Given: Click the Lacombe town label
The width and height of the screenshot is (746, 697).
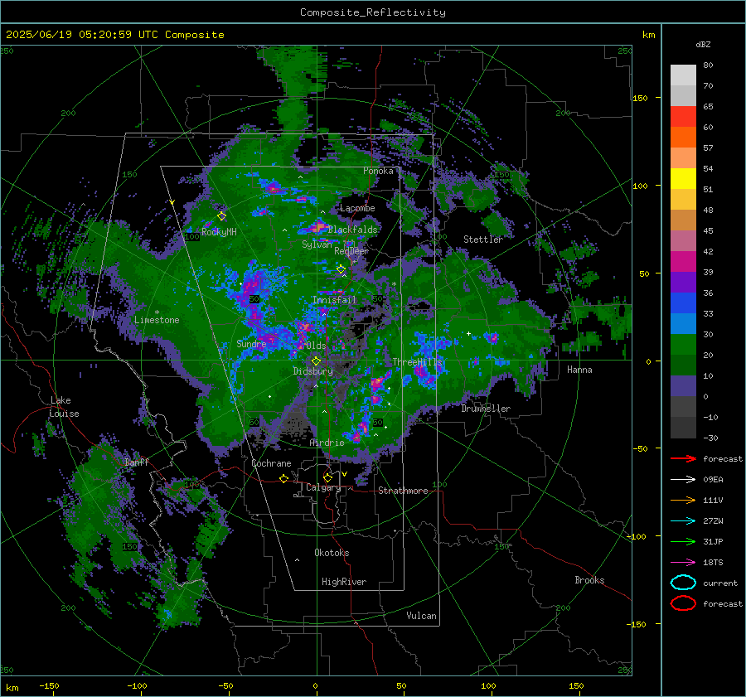Looking at the screenshot, I should pos(357,208).
